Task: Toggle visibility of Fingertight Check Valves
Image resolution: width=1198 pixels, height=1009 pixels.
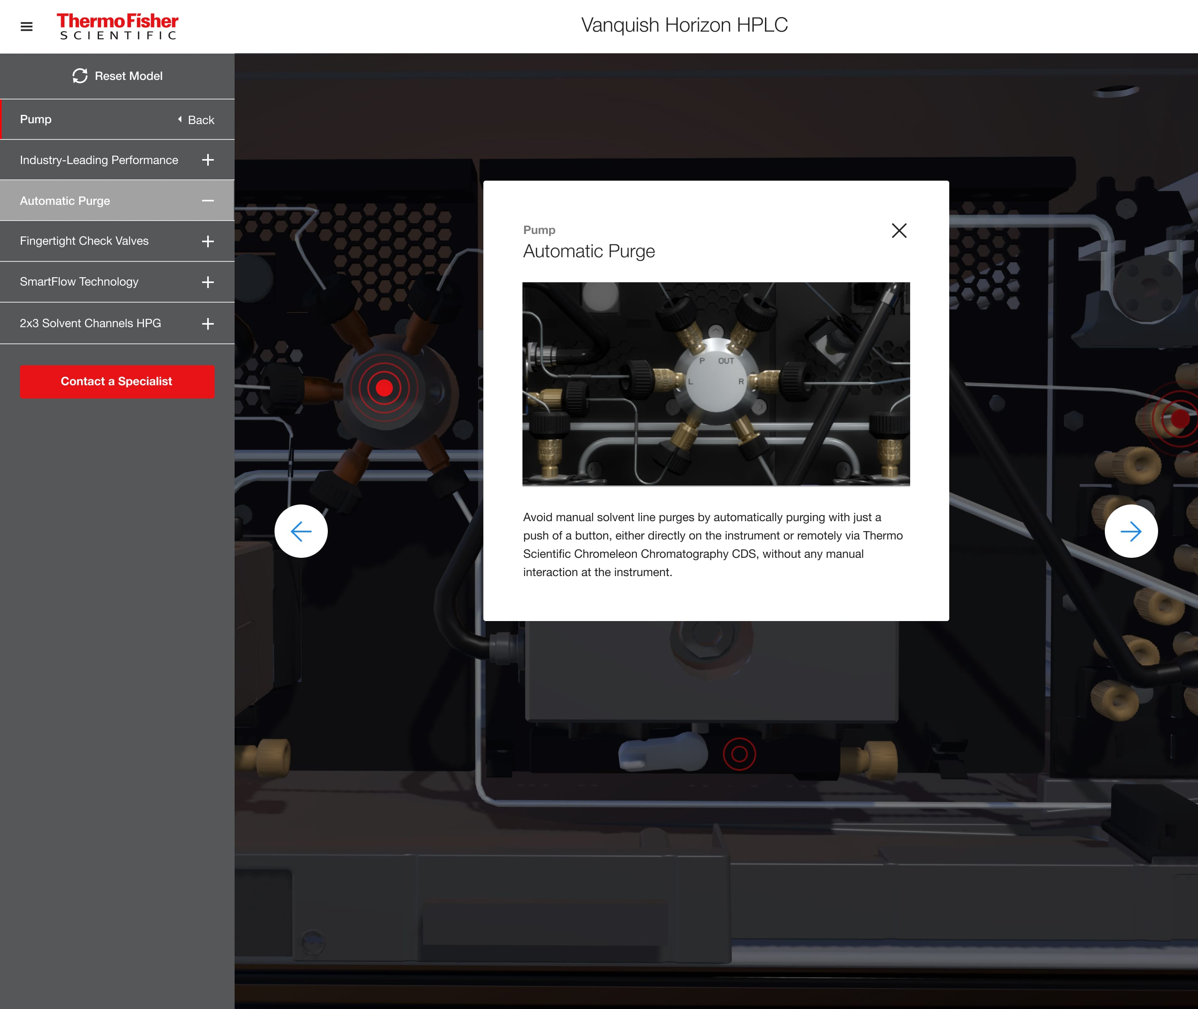Action: coord(209,240)
